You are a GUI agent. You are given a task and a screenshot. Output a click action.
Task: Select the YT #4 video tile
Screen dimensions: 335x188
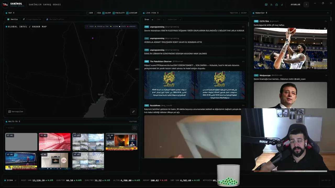tap(121, 142)
